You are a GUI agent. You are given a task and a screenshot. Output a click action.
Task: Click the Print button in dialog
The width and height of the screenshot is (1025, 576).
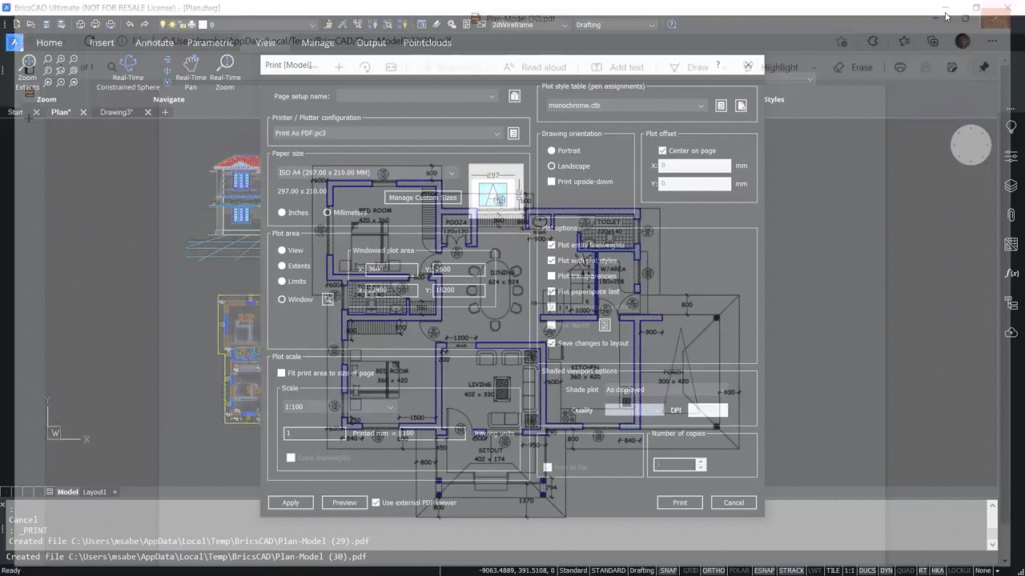680,502
